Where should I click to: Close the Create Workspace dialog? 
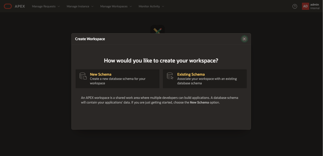pos(244,39)
